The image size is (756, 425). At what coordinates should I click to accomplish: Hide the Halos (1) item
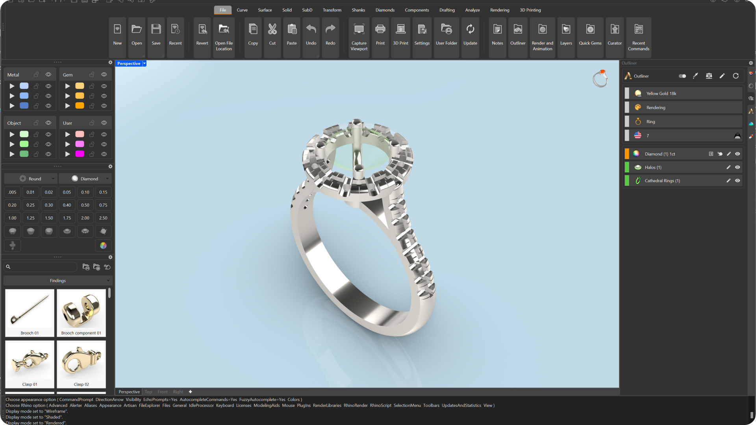pyautogui.click(x=737, y=167)
